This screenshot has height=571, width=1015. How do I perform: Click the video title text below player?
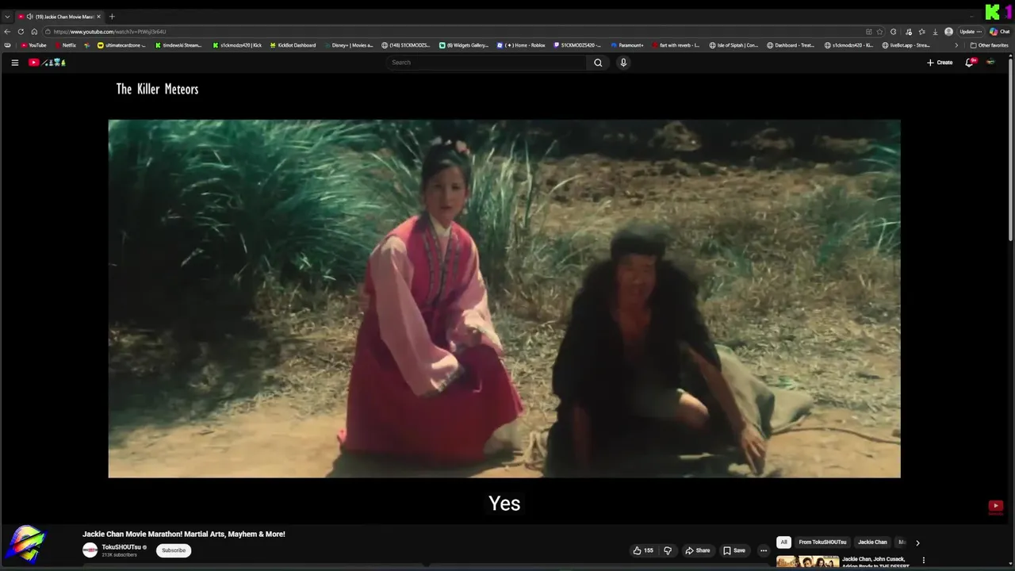(x=184, y=535)
